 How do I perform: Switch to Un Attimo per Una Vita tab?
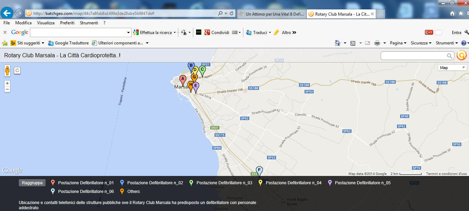pyautogui.click(x=272, y=14)
